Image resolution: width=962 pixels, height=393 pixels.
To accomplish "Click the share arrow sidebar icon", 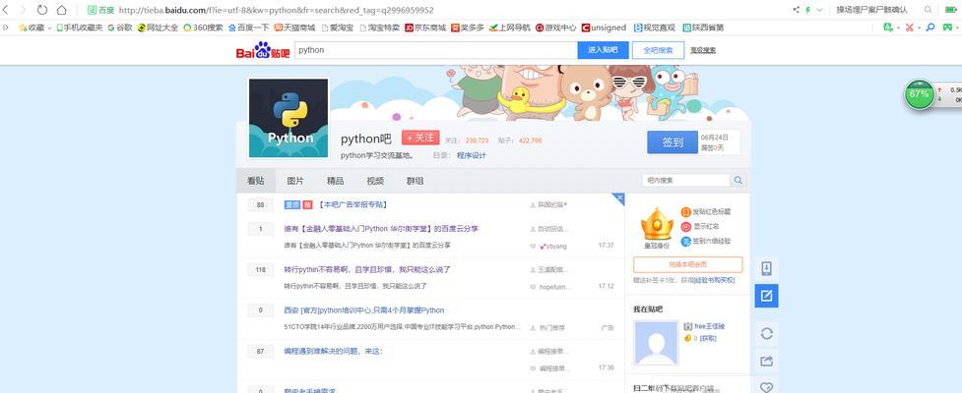I will (x=766, y=362).
